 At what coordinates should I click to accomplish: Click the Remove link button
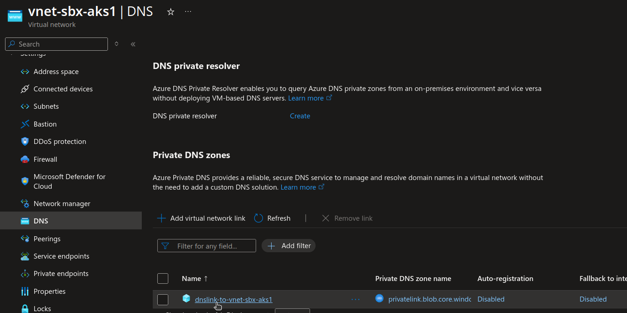click(x=347, y=218)
